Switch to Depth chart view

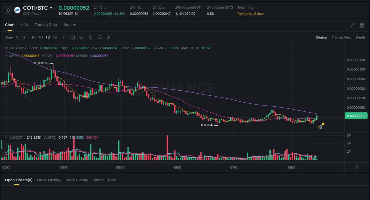tap(360, 37)
